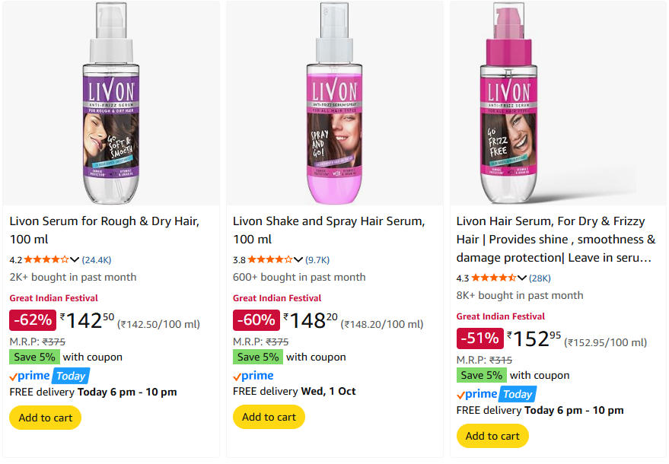Click the Prime logo under Shake and Spray Serum
The image size is (669, 464).
pyautogui.click(x=253, y=376)
